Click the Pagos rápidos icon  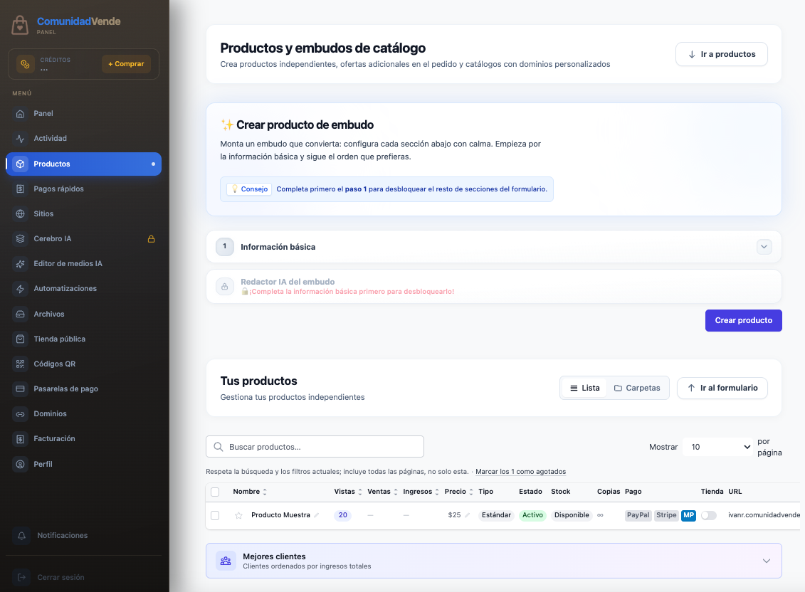(20, 189)
